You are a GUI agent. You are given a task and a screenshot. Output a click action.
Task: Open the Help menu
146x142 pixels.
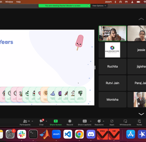(18, 2)
